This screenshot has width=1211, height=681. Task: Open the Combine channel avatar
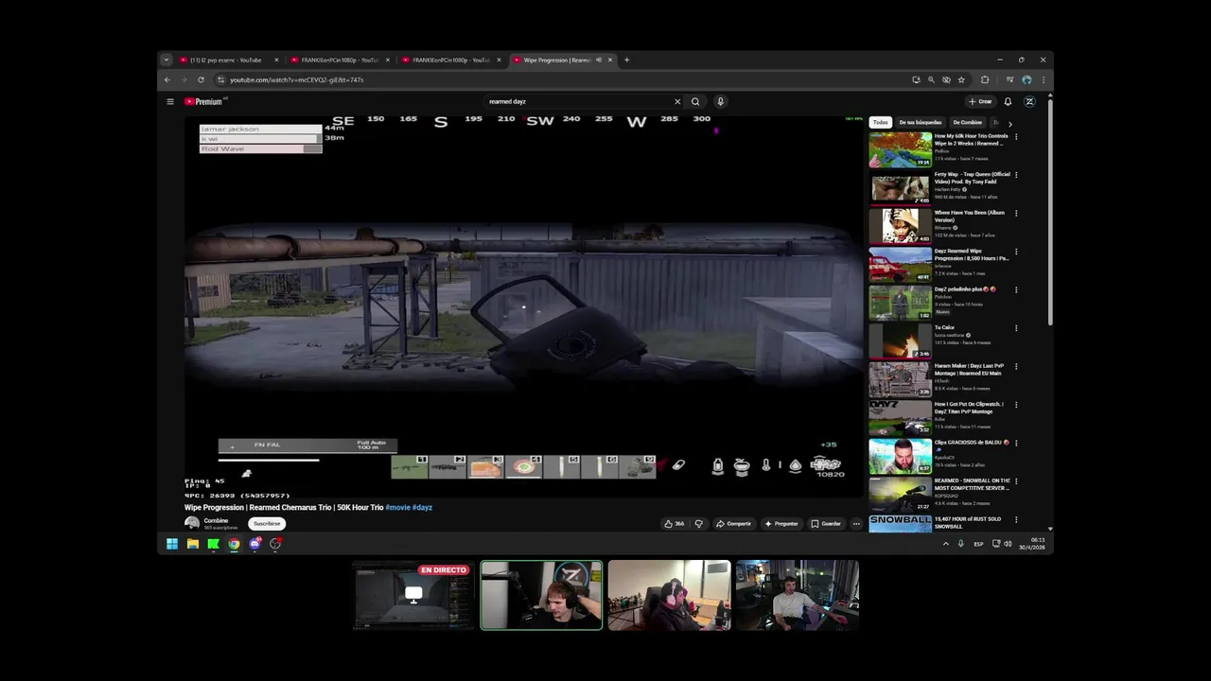pos(192,523)
